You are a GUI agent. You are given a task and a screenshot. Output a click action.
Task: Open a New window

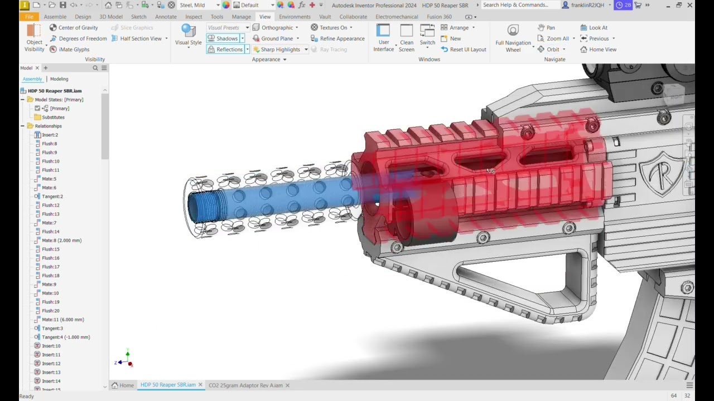tap(451, 38)
